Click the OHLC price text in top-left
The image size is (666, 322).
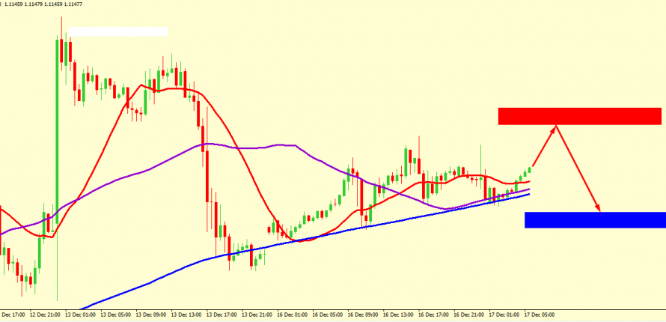[35, 4]
